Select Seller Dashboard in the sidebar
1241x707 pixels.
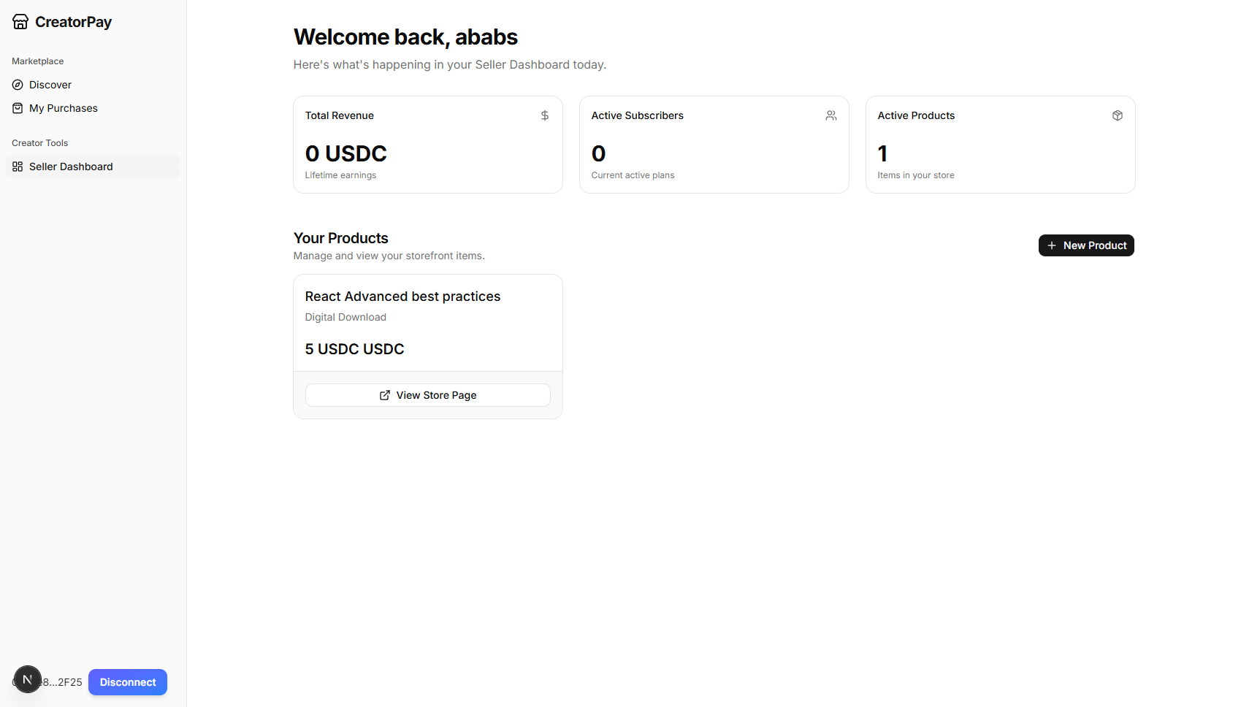[x=93, y=167]
